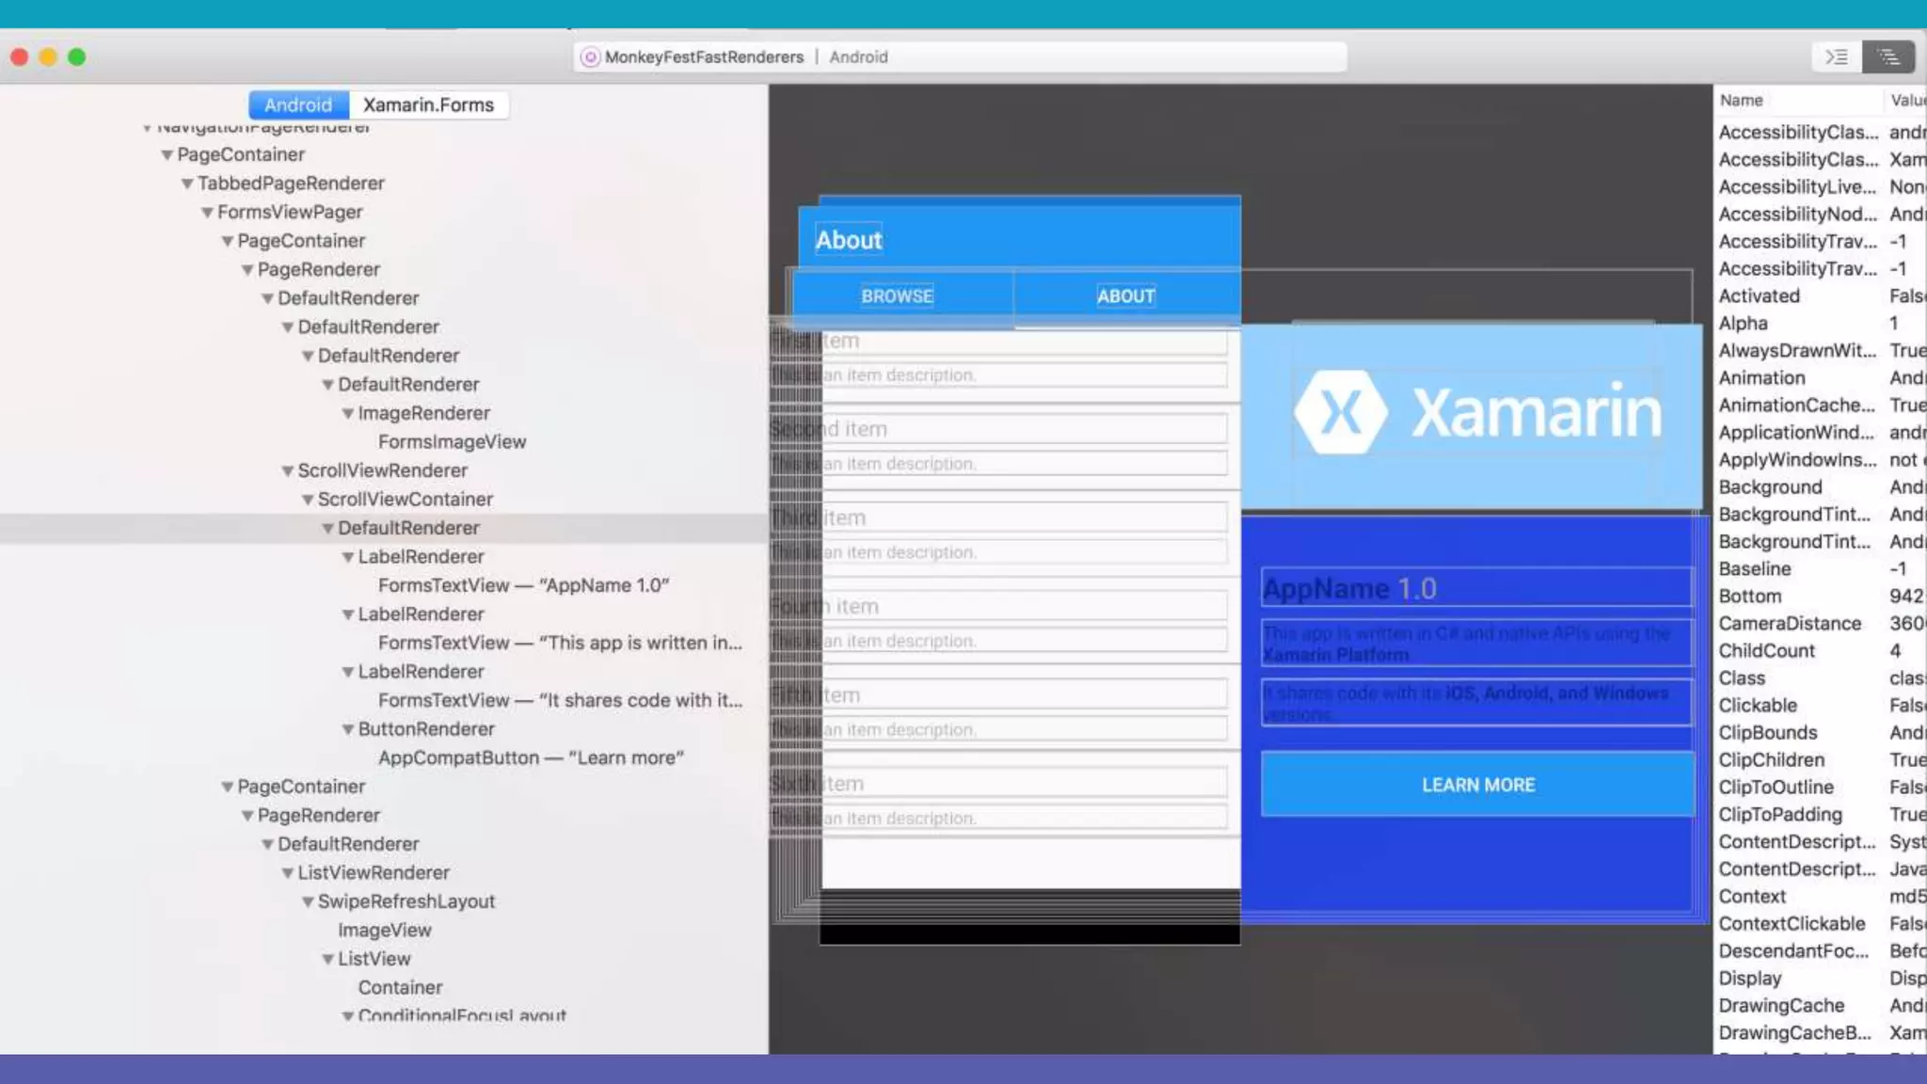Collapse the SwipeRefreshLayout node

pyautogui.click(x=308, y=901)
